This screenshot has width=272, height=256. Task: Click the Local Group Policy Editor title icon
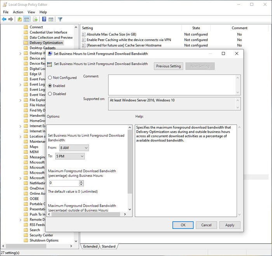[5, 5]
